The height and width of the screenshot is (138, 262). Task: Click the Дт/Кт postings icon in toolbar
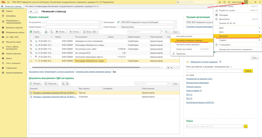pos(51,32)
